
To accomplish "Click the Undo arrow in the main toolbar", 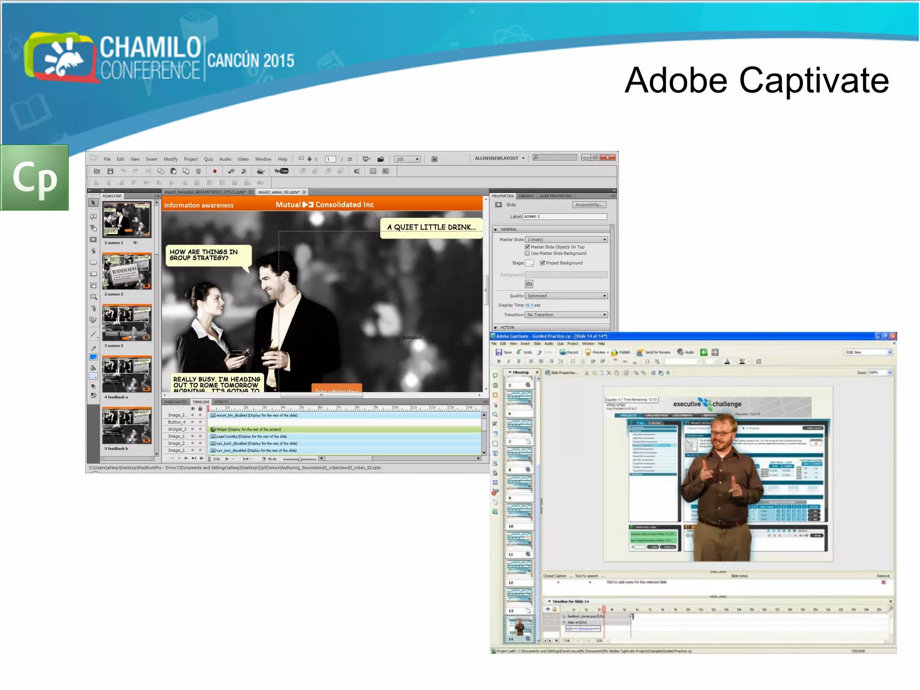I will (x=123, y=171).
